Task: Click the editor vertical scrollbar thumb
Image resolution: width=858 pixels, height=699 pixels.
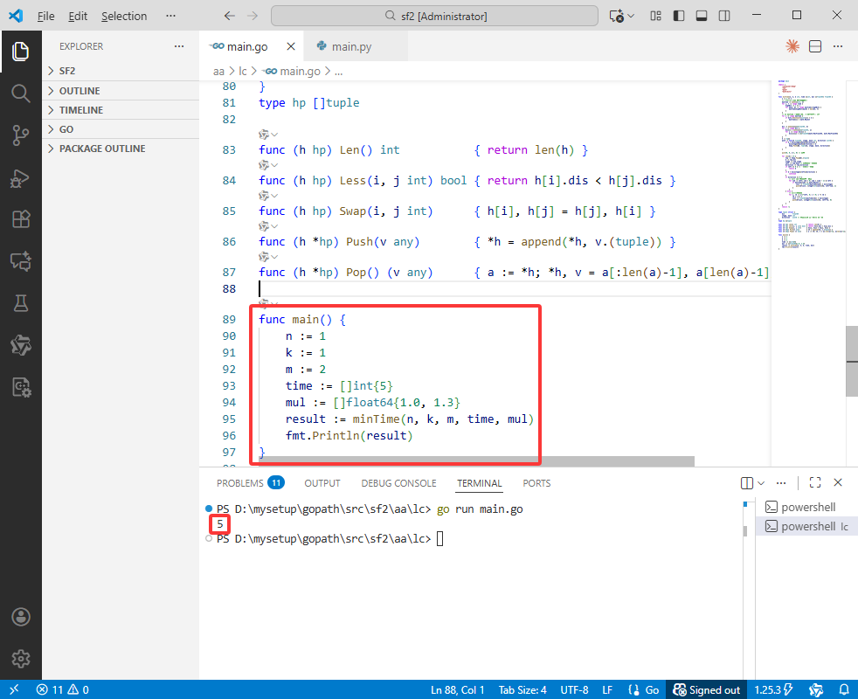Action: coord(852,361)
